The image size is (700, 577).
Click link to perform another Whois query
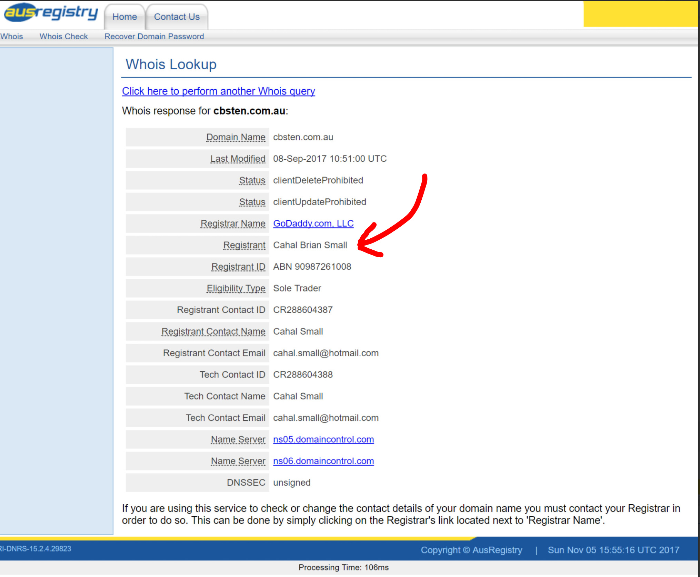click(x=218, y=91)
